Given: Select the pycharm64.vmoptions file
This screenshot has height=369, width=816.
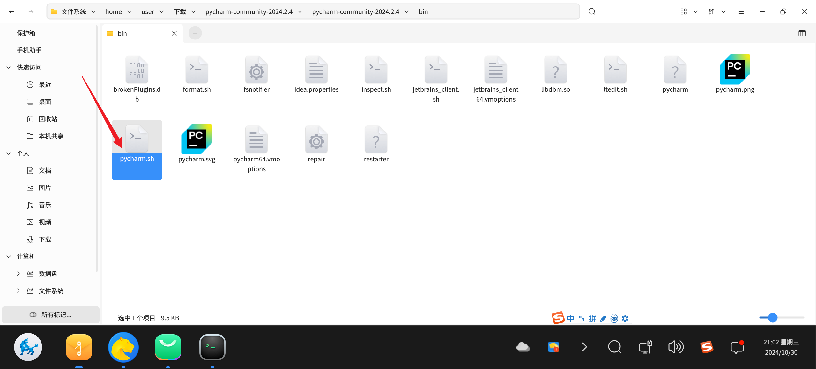Looking at the screenshot, I should tap(256, 149).
